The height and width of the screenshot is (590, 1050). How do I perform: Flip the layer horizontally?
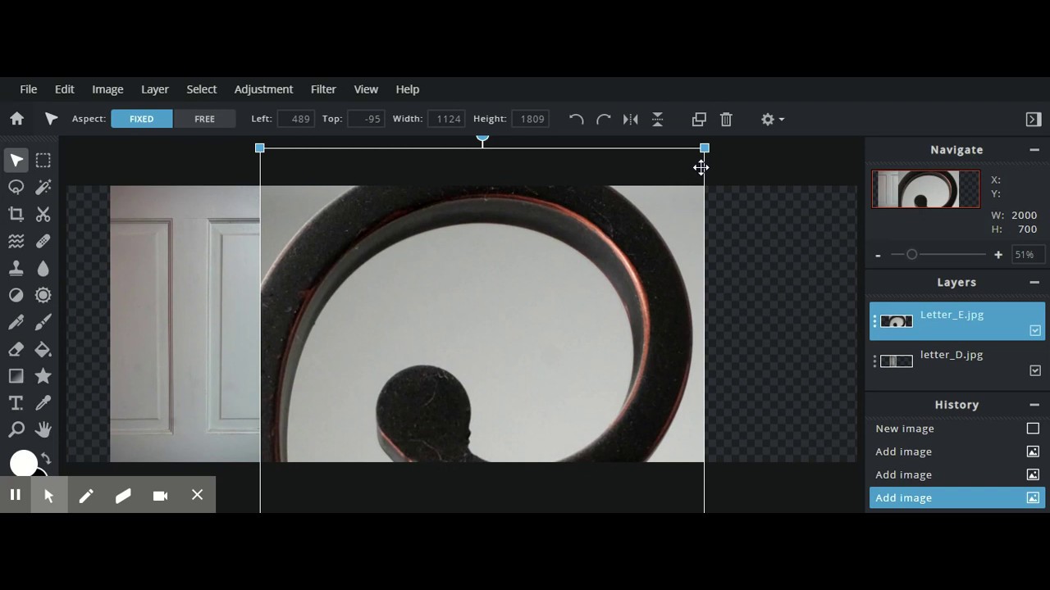tap(630, 120)
